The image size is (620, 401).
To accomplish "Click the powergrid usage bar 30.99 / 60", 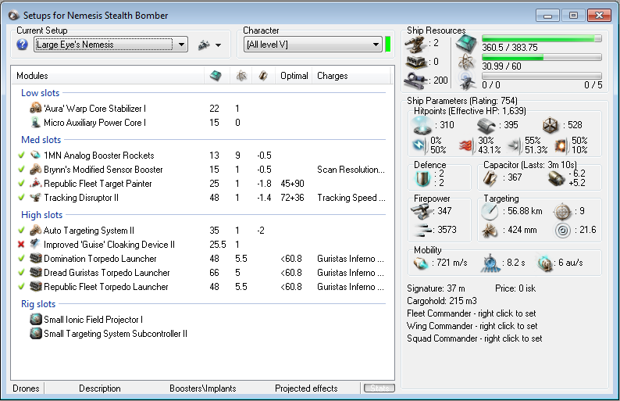I will click(x=542, y=57).
